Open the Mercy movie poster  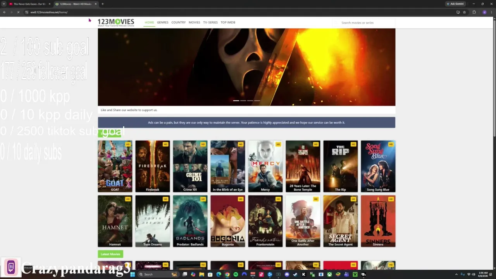pos(265,166)
